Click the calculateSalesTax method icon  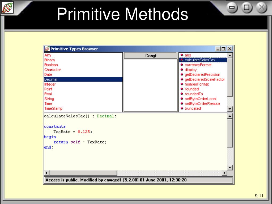pos(182,60)
